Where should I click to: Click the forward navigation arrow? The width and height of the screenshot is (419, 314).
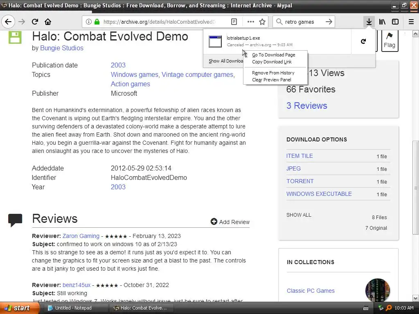[22, 22]
